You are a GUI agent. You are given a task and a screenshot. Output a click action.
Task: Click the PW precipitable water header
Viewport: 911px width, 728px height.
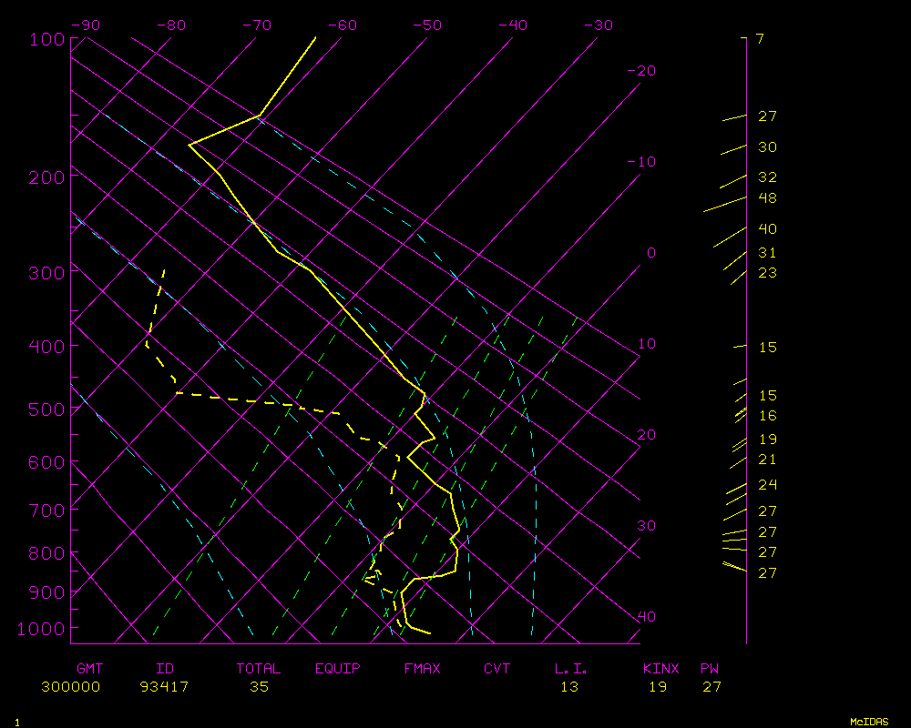(710, 669)
